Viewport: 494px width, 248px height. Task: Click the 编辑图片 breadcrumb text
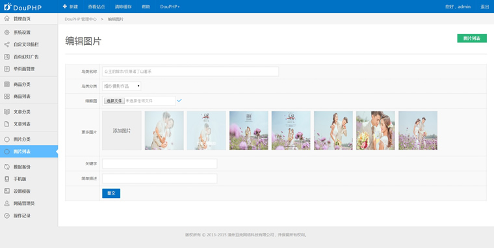click(x=116, y=20)
